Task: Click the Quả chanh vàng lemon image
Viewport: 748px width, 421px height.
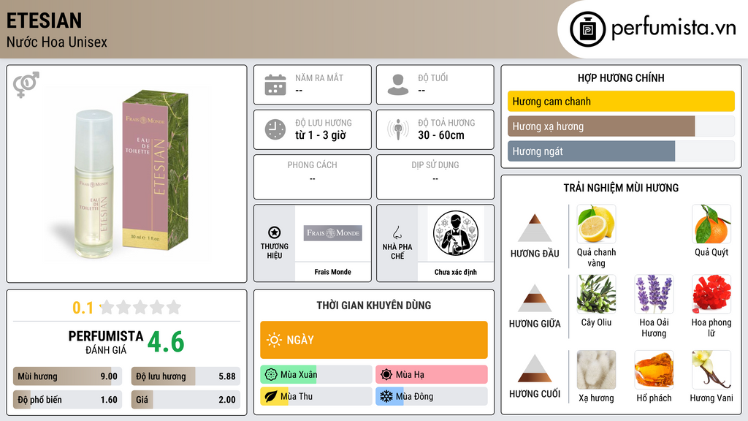Action: click(x=596, y=224)
